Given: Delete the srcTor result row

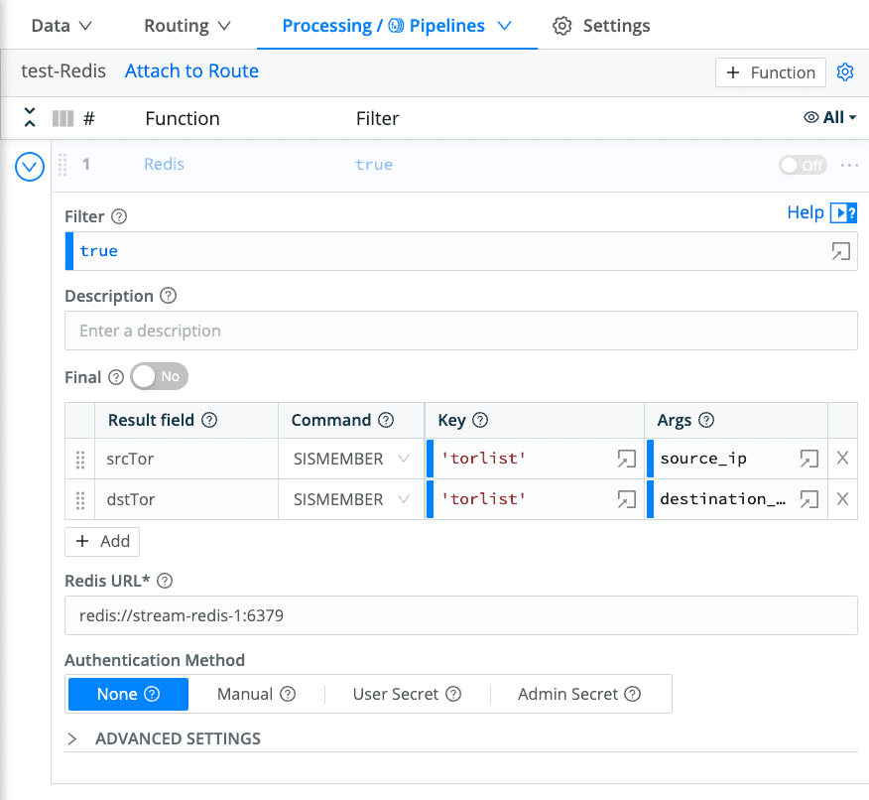Looking at the screenshot, I should tap(842, 459).
